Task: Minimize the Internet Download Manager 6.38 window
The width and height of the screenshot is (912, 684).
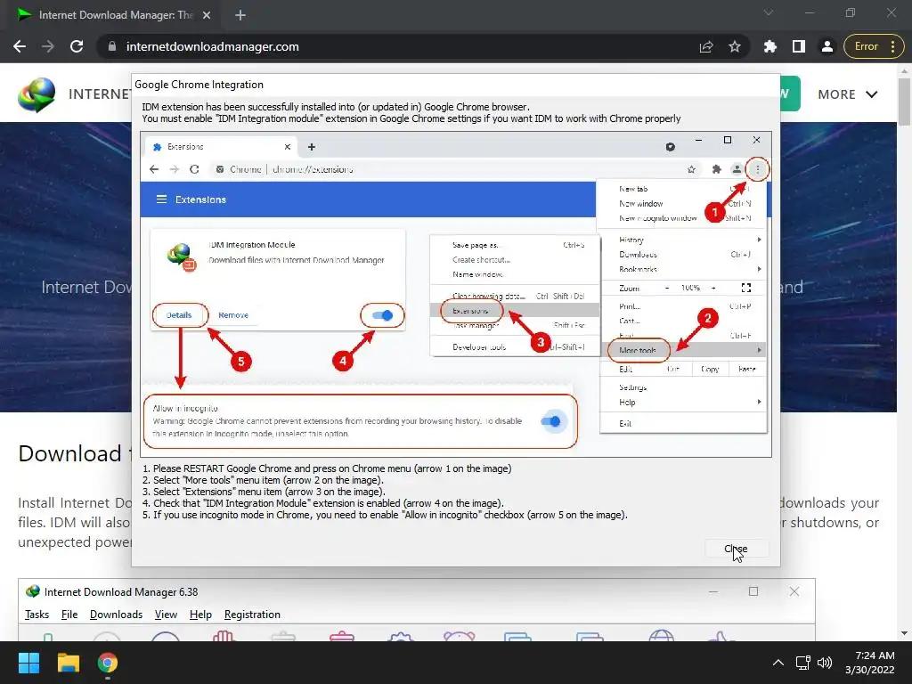Action: 713,591
